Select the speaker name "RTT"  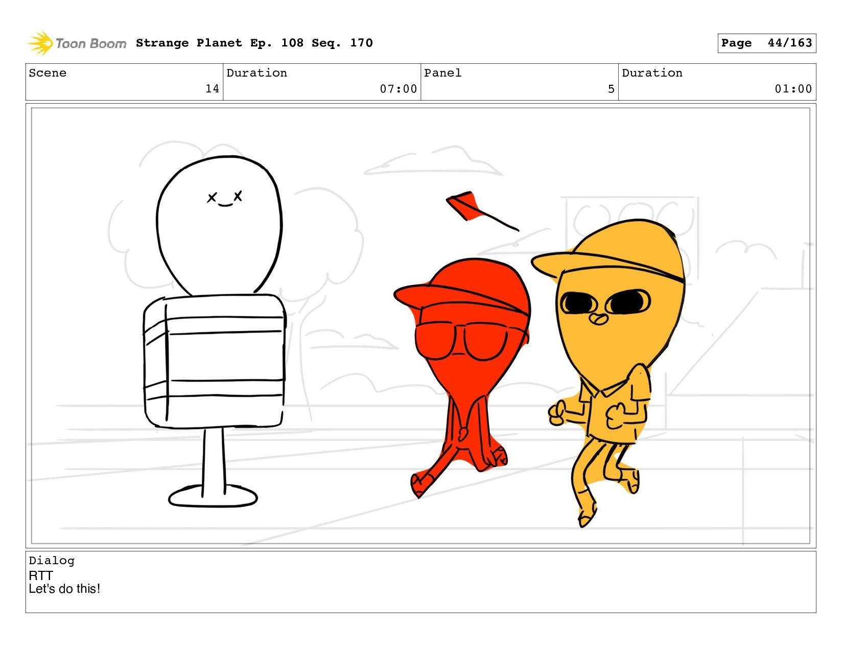point(41,575)
